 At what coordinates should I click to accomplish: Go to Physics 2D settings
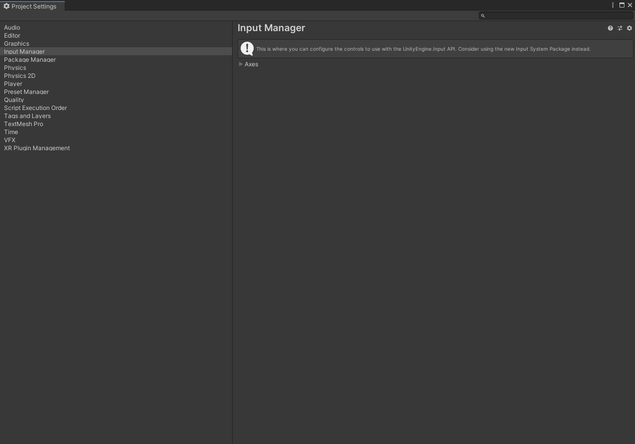[116, 76]
